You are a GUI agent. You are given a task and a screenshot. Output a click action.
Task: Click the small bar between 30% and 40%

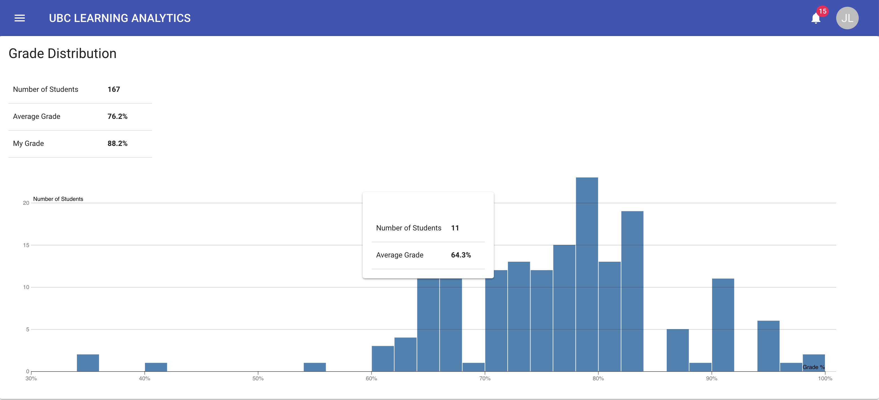pos(88,363)
